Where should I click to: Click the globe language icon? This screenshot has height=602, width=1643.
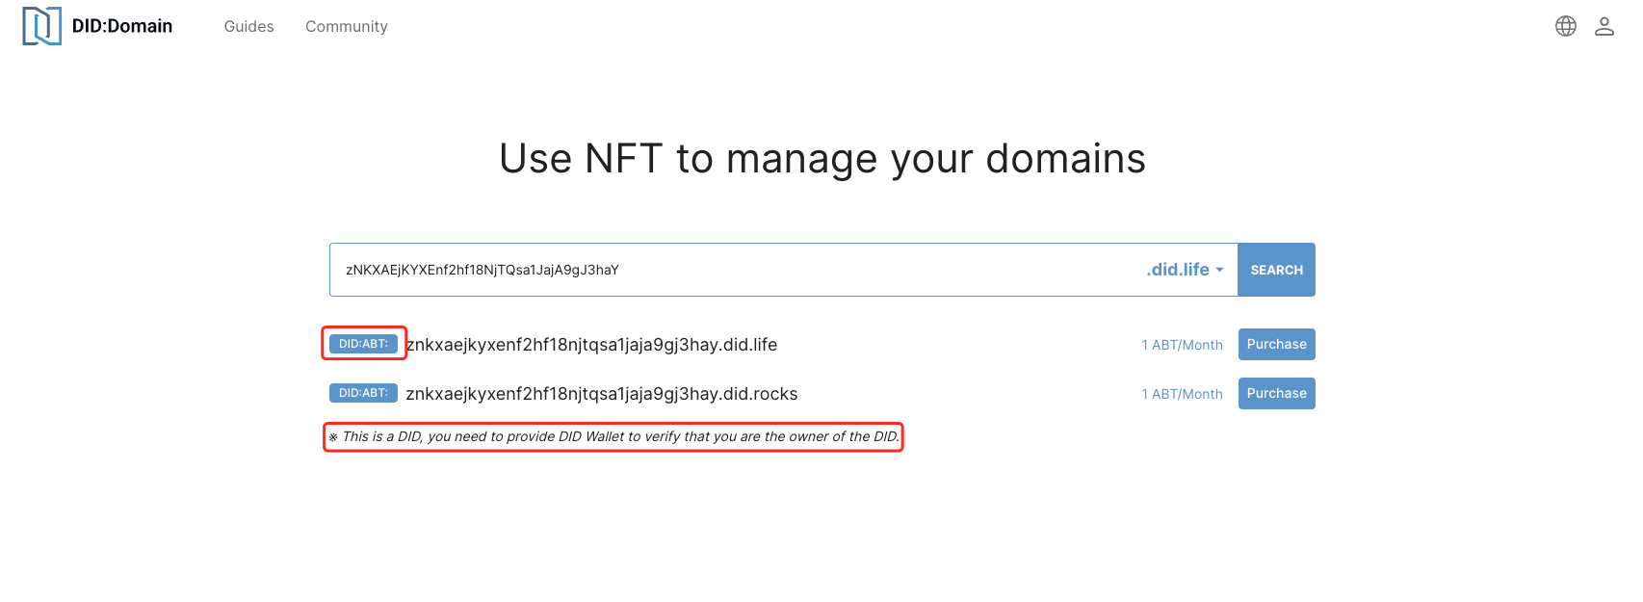coord(1566,26)
